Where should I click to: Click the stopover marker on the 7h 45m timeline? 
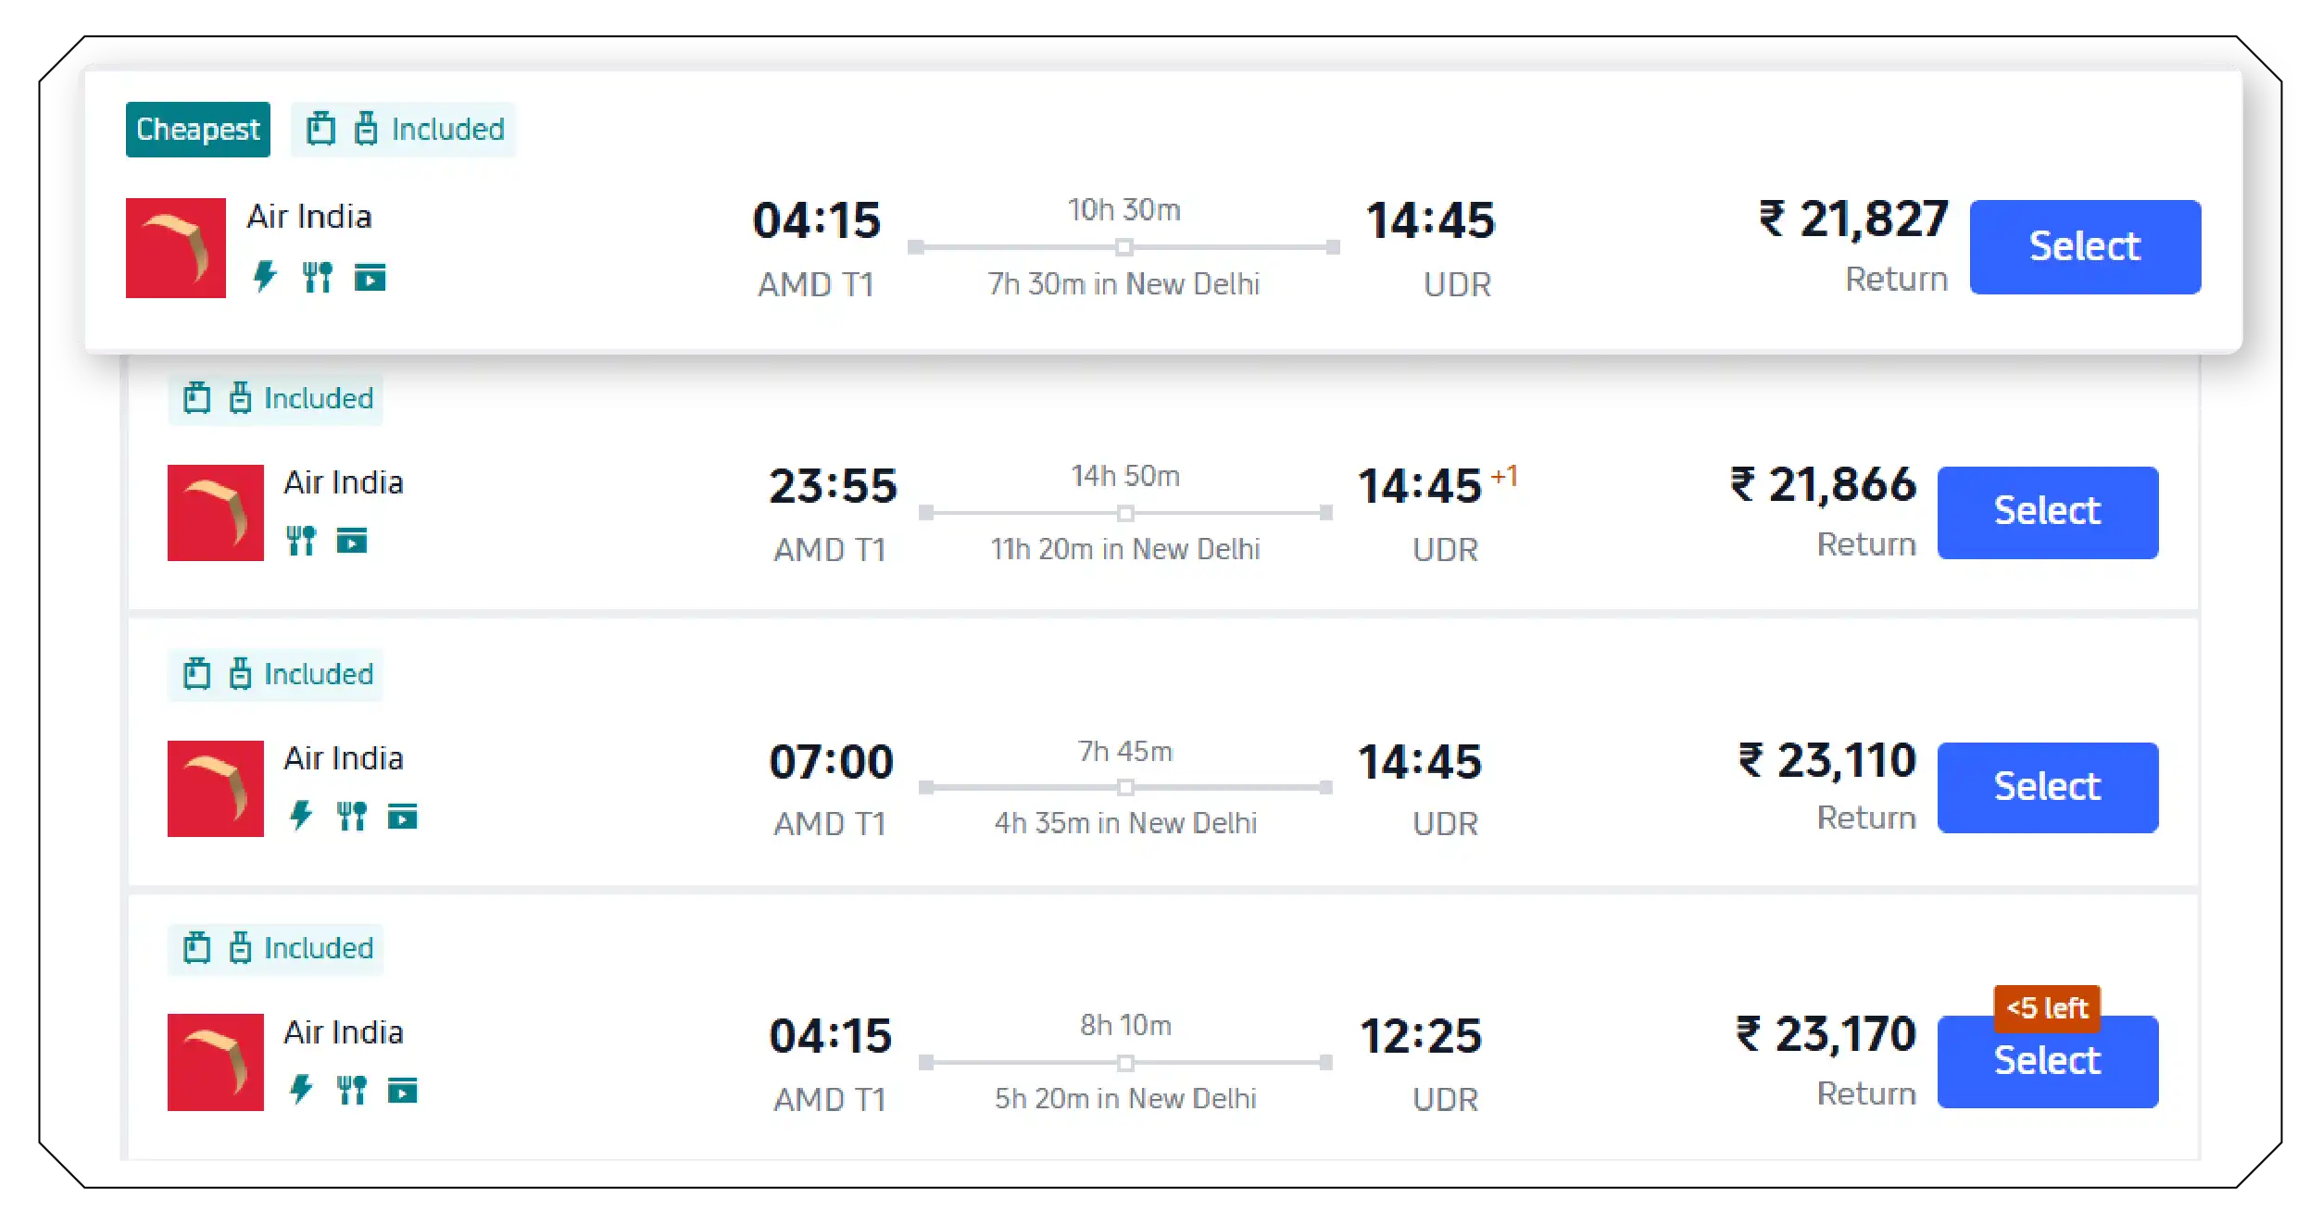coord(1125,788)
